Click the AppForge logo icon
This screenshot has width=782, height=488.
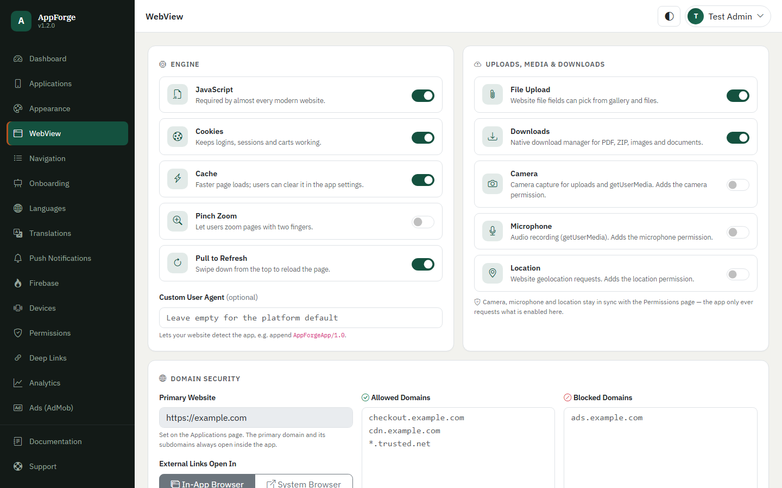coord(21,21)
